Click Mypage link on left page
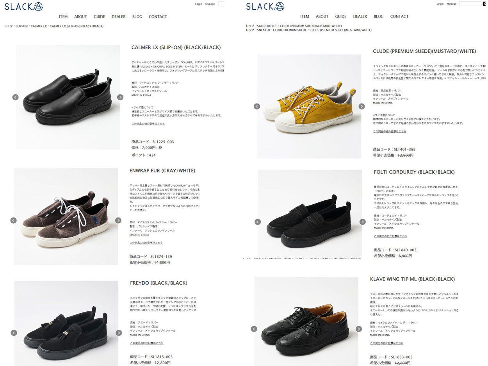The width and height of the screenshot is (488, 366). click(210, 4)
